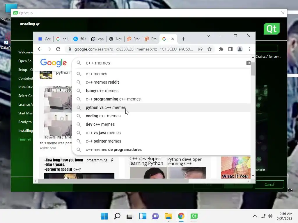
Task: Click Cancel in the Qt Setup window
Action: [x=269, y=184]
